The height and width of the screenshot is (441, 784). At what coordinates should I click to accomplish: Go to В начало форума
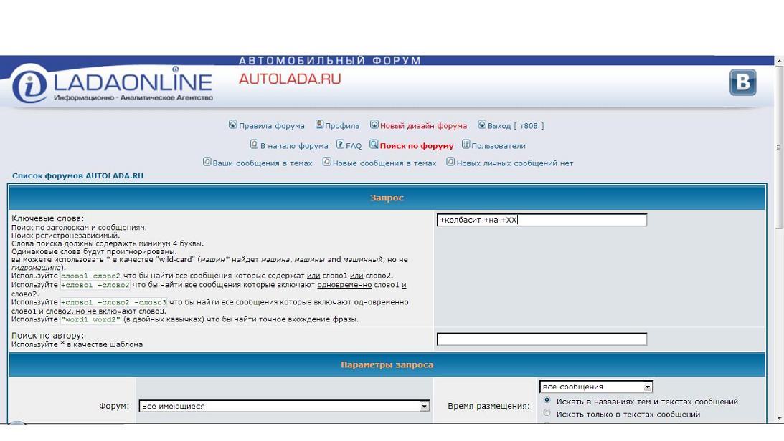(x=294, y=146)
